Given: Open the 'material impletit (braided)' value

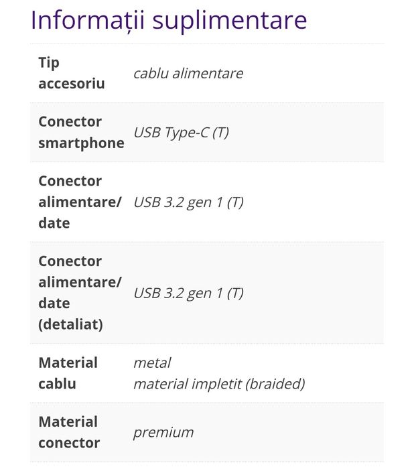Looking at the screenshot, I should coord(219,384).
